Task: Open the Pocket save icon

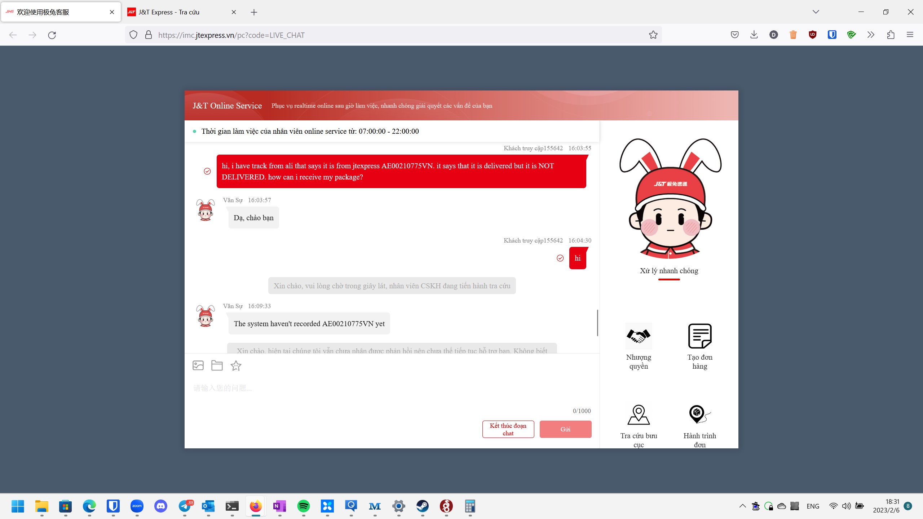Action: pos(735,35)
